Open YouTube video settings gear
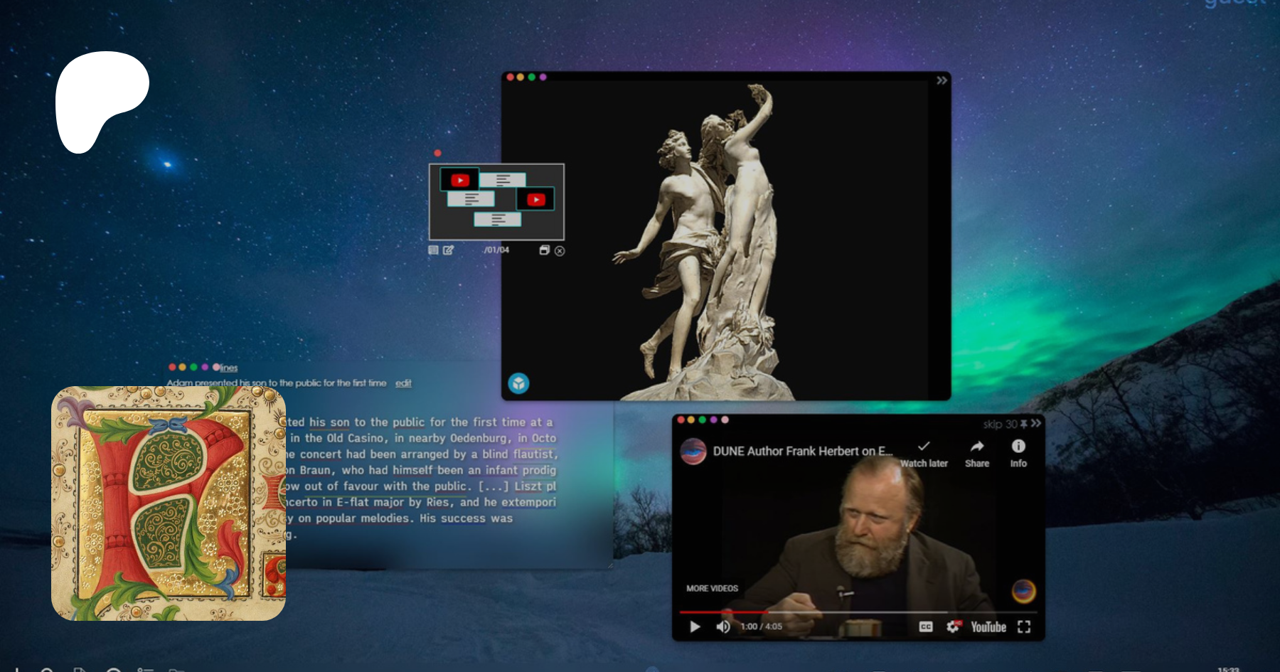1280x672 pixels. pos(952,626)
